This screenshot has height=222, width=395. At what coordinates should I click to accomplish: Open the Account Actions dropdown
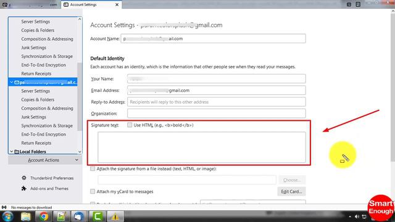[x=45, y=160]
